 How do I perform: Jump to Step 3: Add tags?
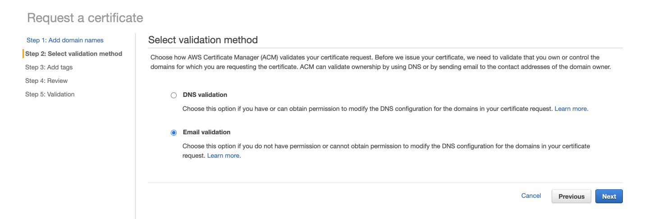[49, 67]
